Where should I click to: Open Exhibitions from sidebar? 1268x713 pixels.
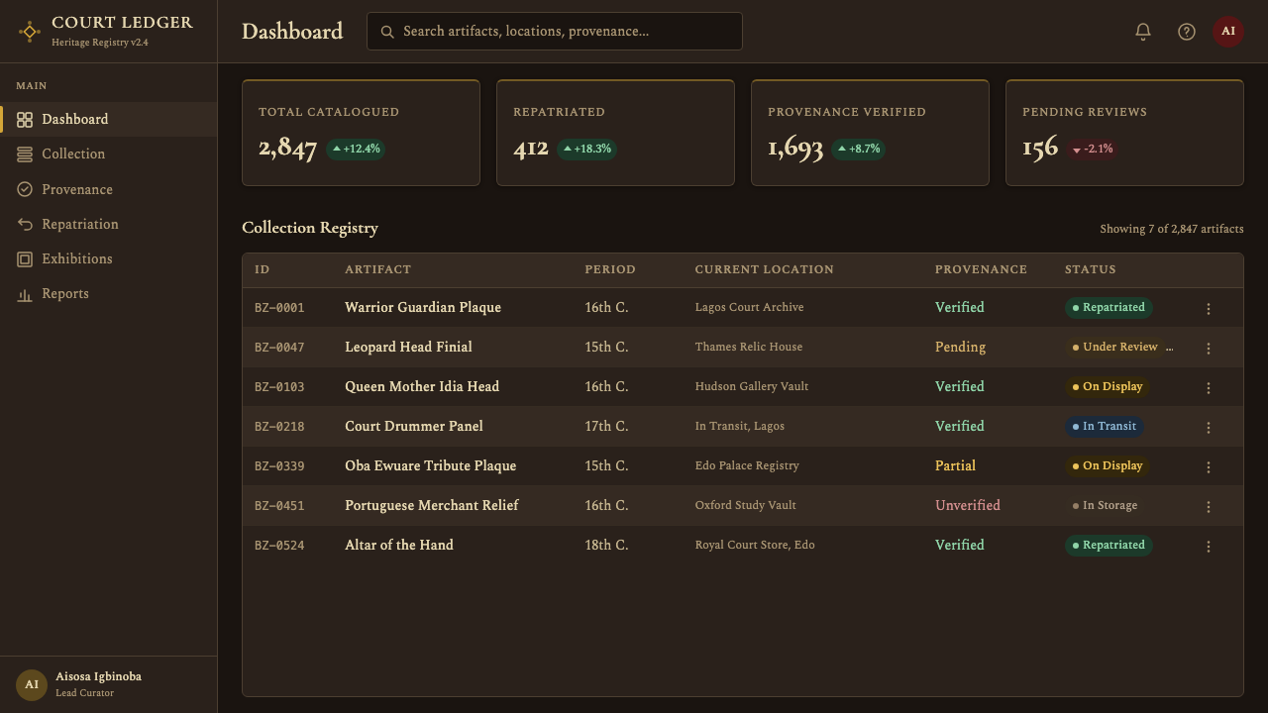click(x=108, y=259)
